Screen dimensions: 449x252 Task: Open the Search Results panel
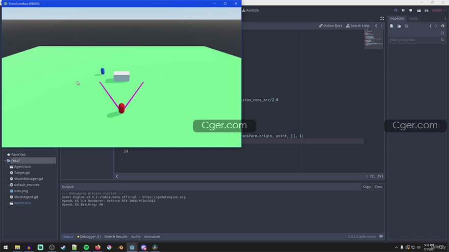[x=116, y=237]
